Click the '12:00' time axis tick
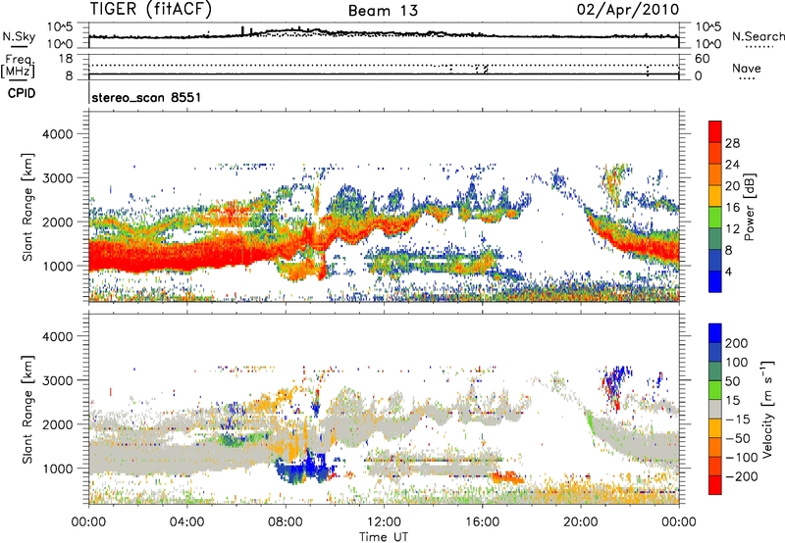This screenshot has width=785, height=543. 384,522
